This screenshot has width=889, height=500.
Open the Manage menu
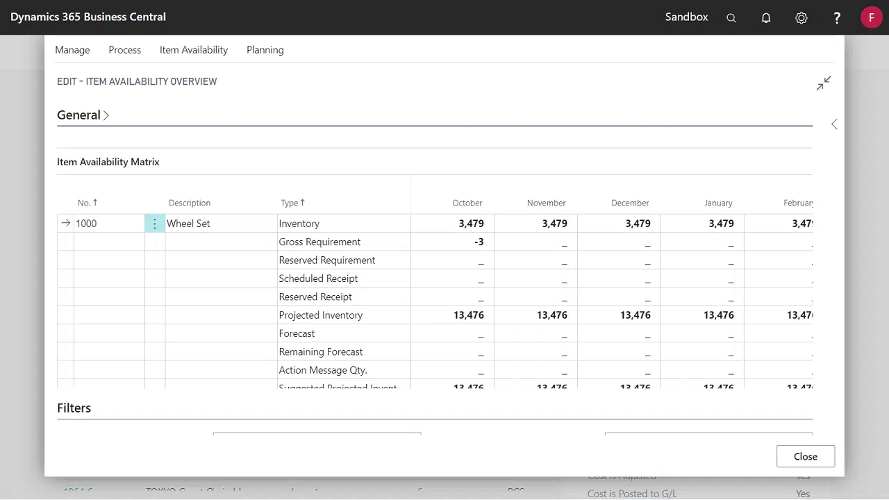pos(72,50)
